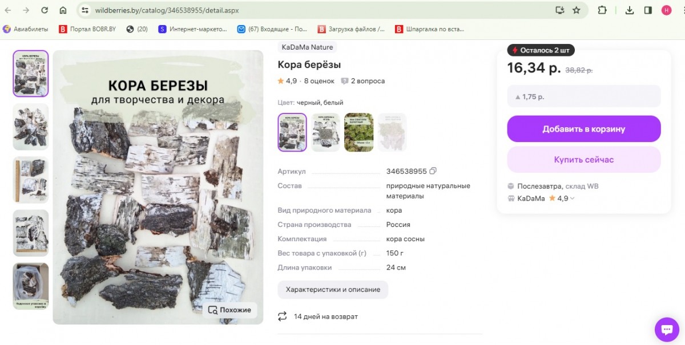Go to the browser home page
Image resolution: width=685 pixels, height=345 pixels.
coord(63,10)
